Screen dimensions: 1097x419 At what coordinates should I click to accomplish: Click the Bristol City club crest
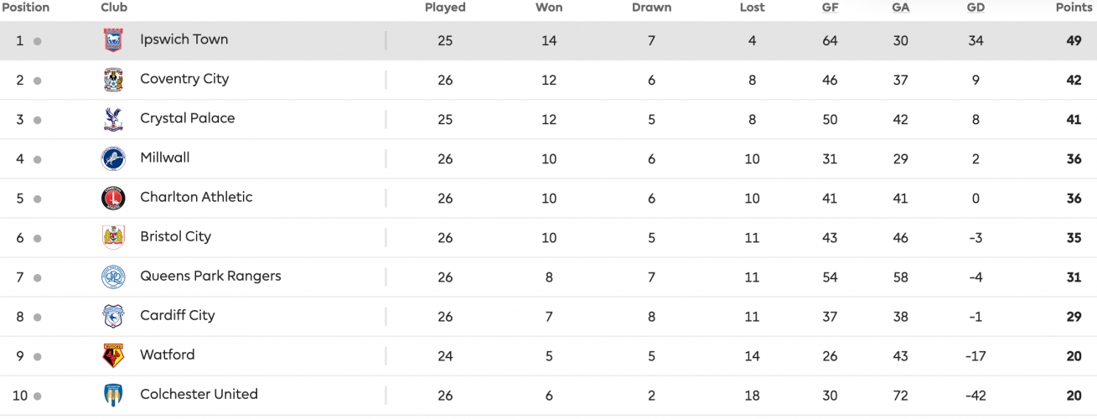113,237
